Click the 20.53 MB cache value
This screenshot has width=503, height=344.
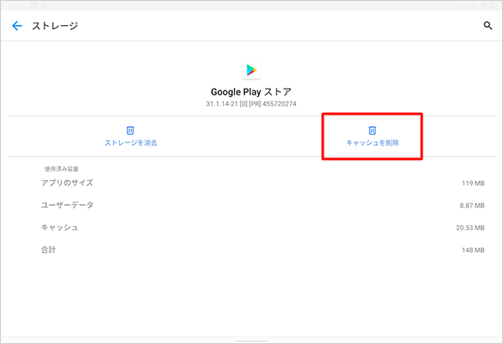click(x=469, y=228)
